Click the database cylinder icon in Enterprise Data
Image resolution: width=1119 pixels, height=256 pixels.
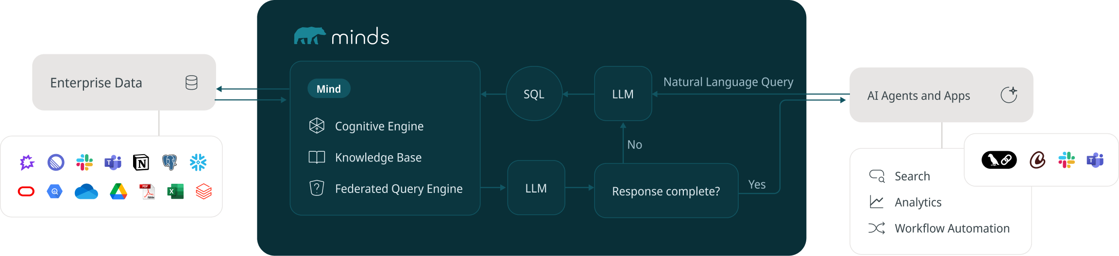point(191,83)
